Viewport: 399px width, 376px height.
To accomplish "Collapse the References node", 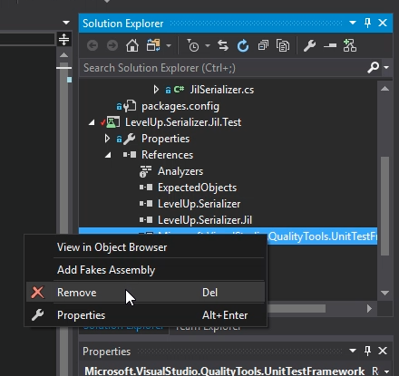I will pos(108,155).
